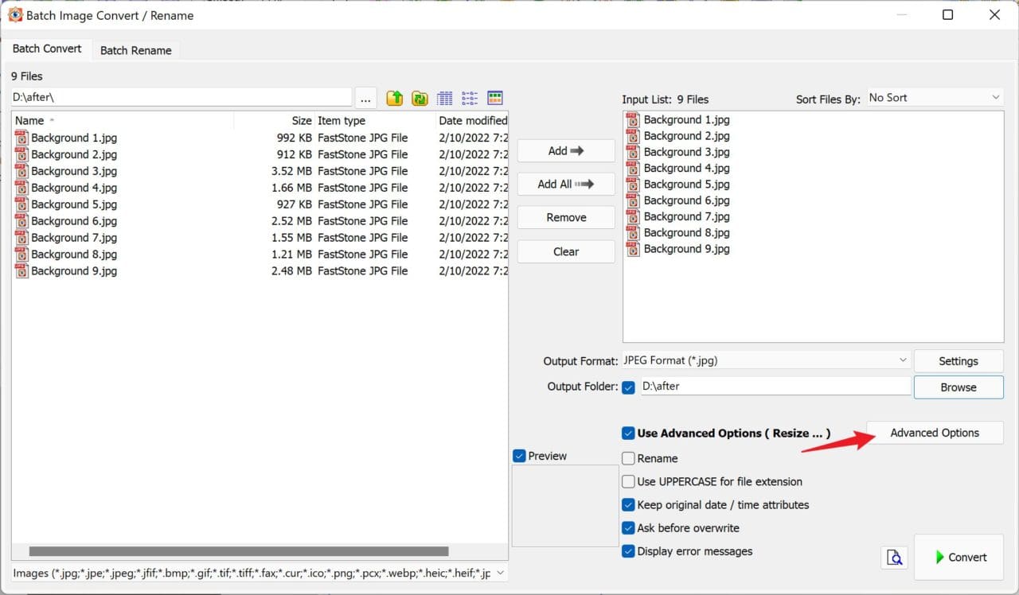
Task: Enable the Rename checkbox
Action: click(x=629, y=458)
